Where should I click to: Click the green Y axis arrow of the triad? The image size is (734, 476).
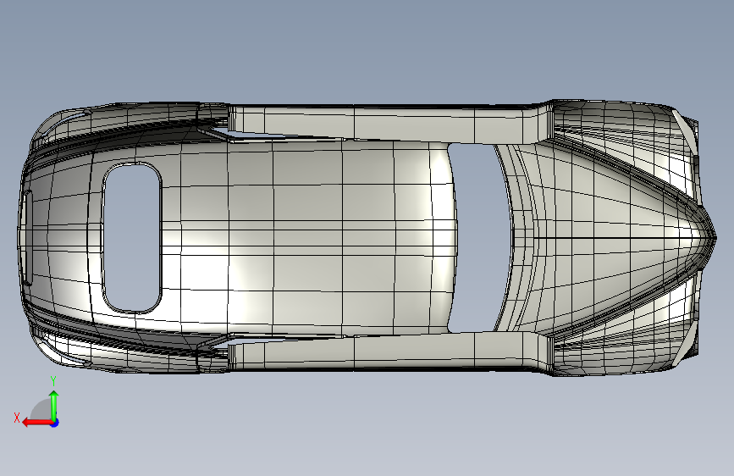click(x=54, y=405)
